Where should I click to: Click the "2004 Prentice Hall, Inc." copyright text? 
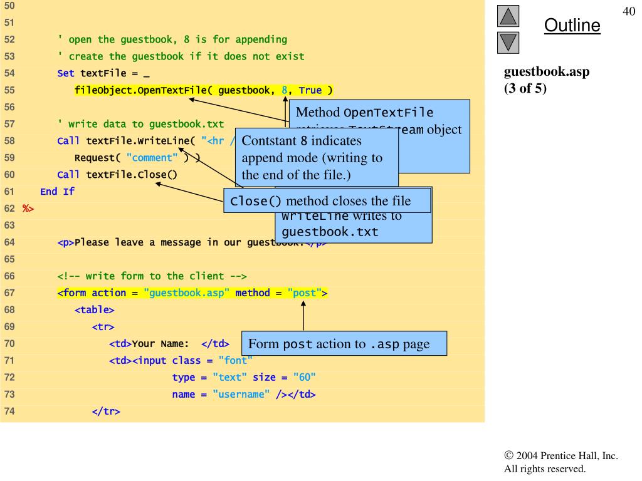(x=561, y=456)
